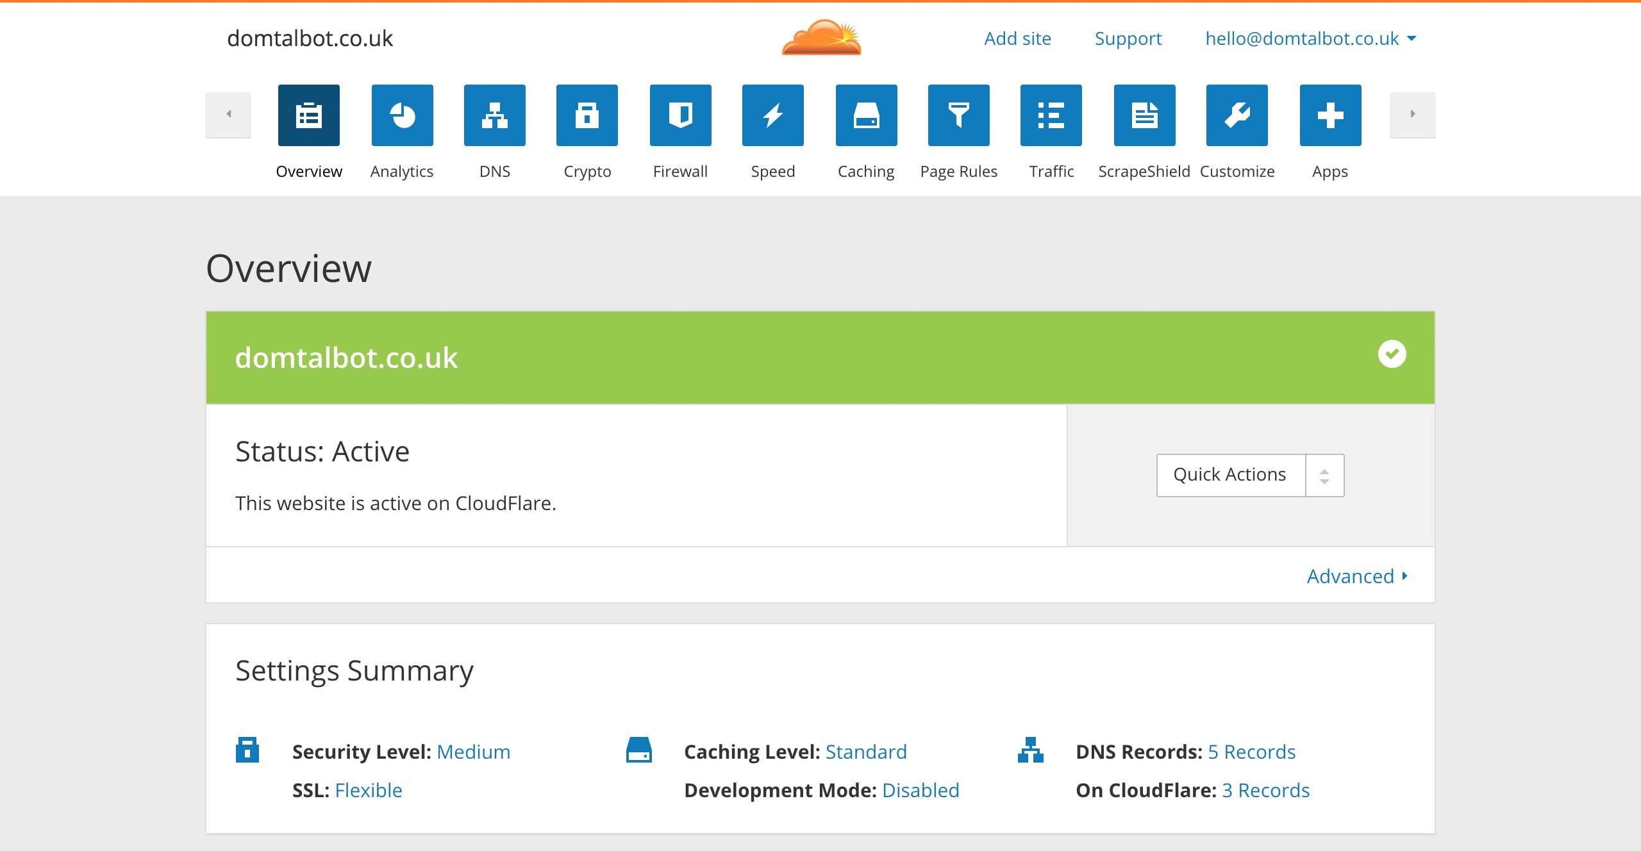Open the Quick Actions dropdown
Viewport: 1641px width, 851px height.
[x=1249, y=475]
